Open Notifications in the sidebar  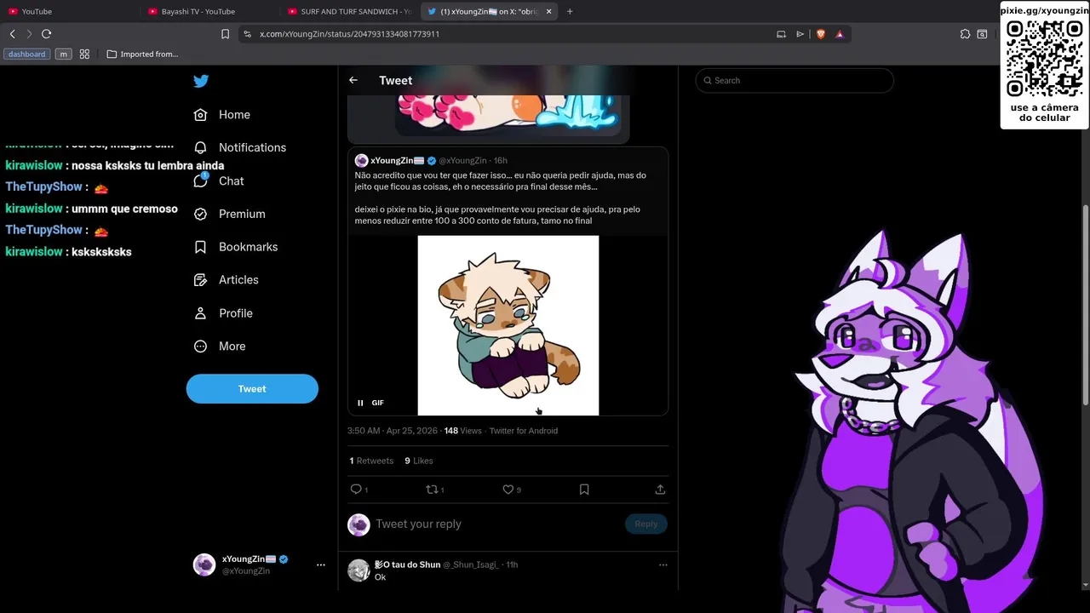[240, 147]
